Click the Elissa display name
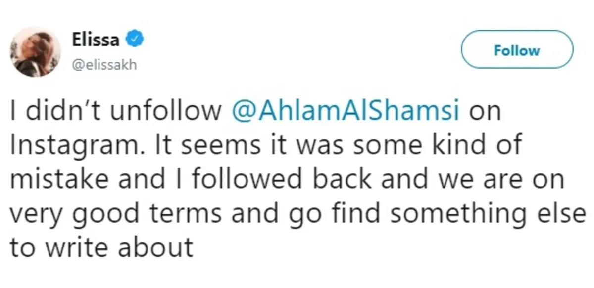The width and height of the screenshot is (594, 288). pos(96,41)
